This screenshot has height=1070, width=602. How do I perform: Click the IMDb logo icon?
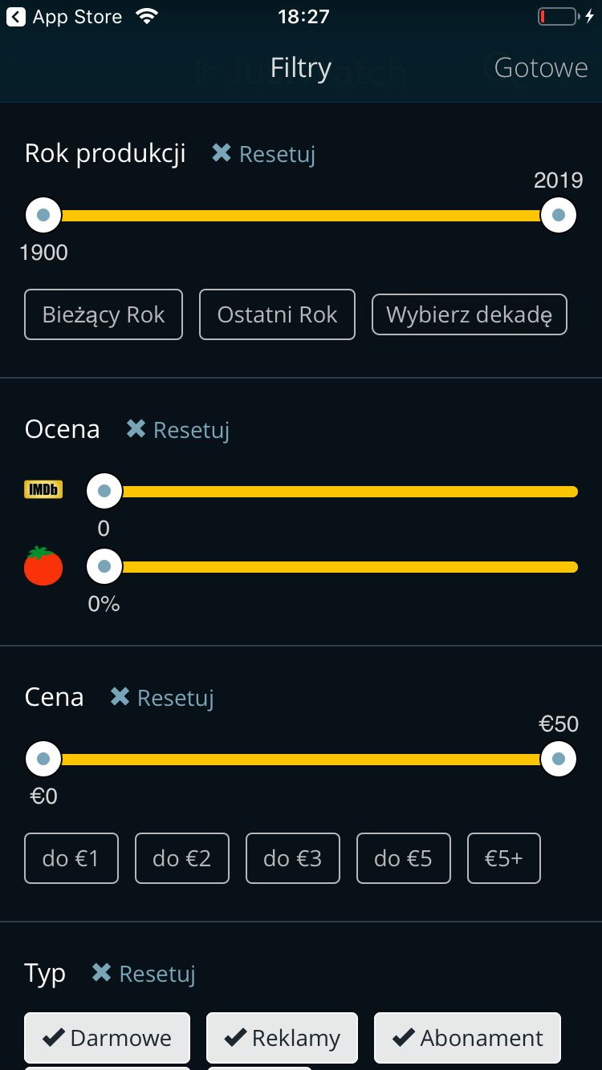(43, 489)
